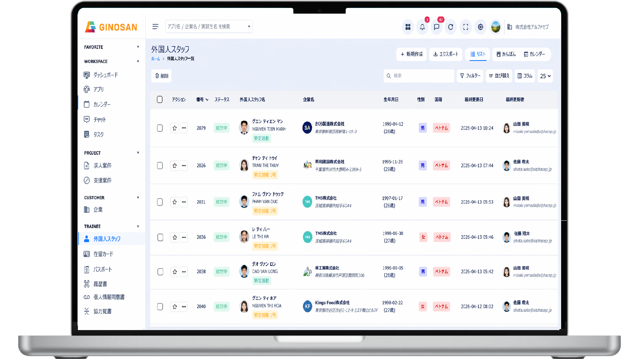Open the notifications bell icon
639x359 pixels.
tap(422, 27)
